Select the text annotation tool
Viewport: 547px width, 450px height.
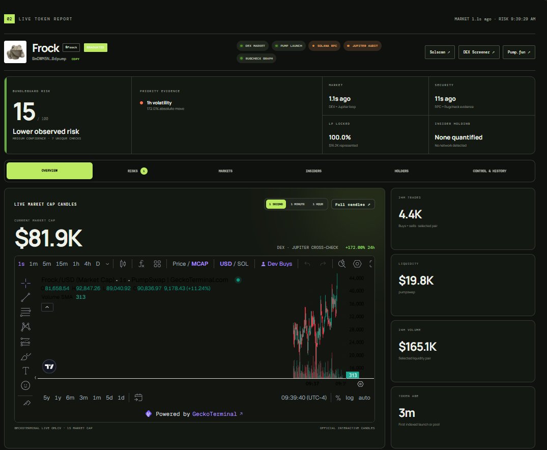point(25,371)
